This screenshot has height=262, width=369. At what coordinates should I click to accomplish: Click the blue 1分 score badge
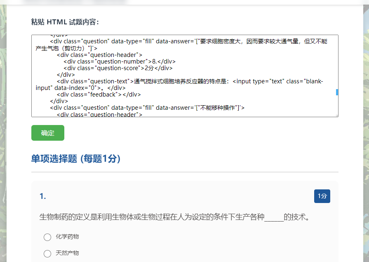pos(322,196)
